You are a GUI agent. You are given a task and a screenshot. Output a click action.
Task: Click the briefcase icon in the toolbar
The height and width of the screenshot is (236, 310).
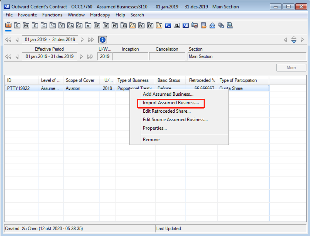8,25
